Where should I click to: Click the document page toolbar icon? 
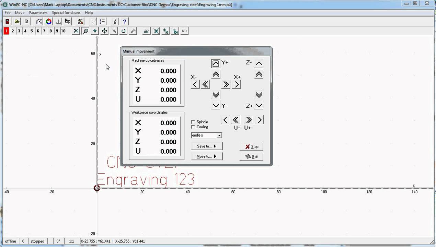coord(26,21)
